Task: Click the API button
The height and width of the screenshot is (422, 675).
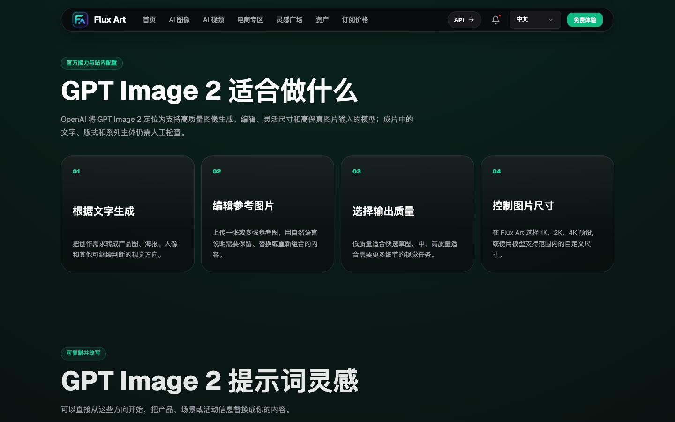Action: tap(465, 20)
